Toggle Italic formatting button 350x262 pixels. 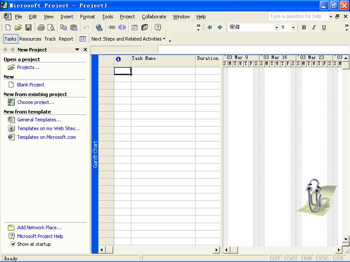314,28
